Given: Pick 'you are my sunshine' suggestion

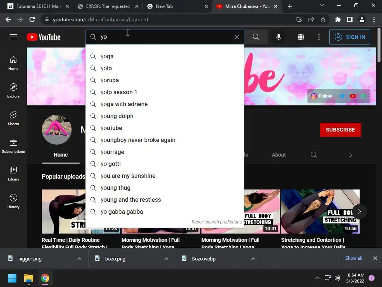Looking at the screenshot, I should click(x=165, y=176).
